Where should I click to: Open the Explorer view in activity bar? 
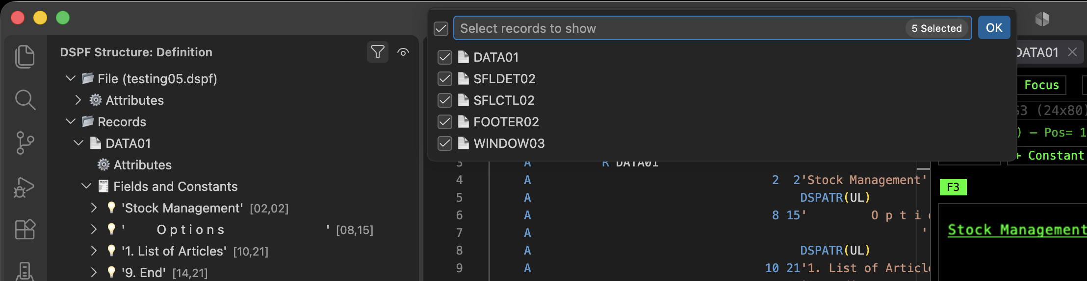[25, 56]
